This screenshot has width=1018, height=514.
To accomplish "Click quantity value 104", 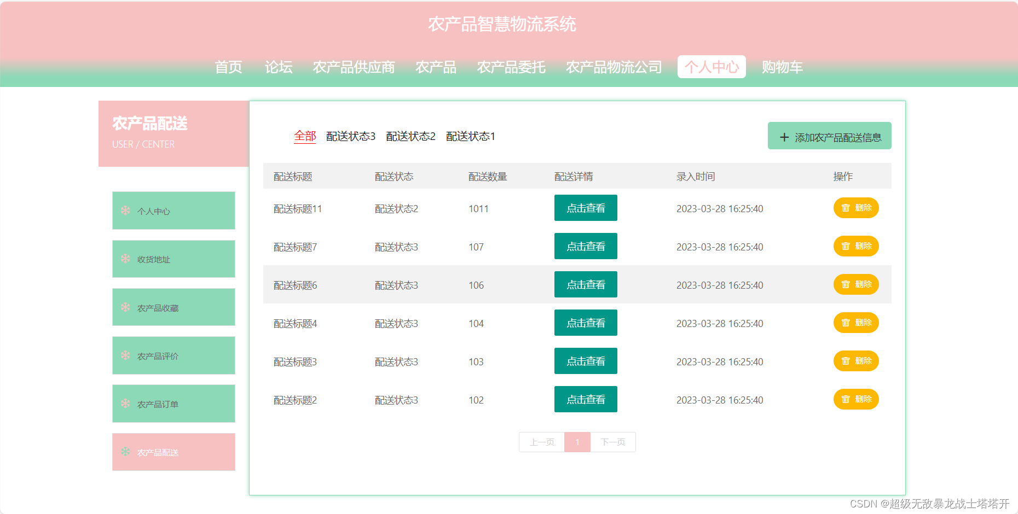I will click(476, 324).
